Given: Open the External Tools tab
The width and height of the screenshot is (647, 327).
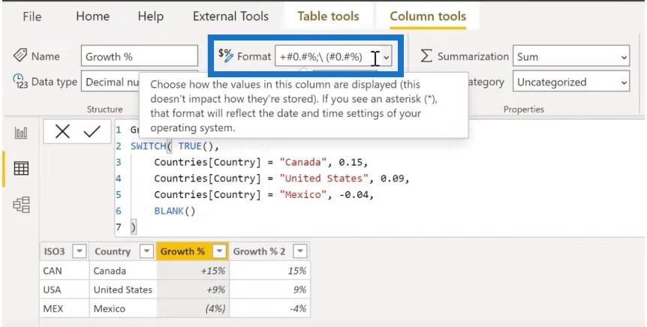Looking at the screenshot, I should [230, 16].
